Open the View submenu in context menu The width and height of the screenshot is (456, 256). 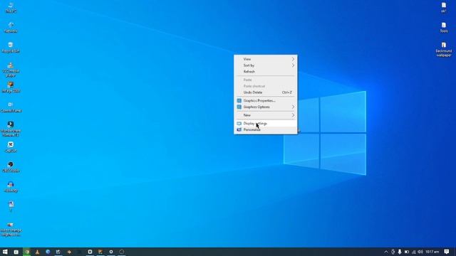click(x=266, y=59)
